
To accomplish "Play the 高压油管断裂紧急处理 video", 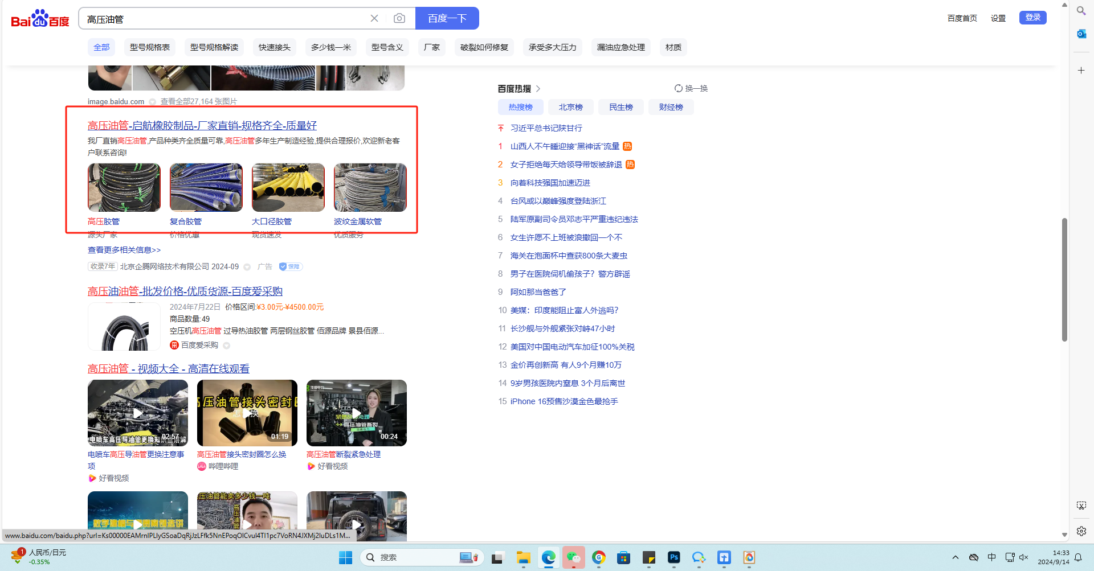I will click(356, 413).
